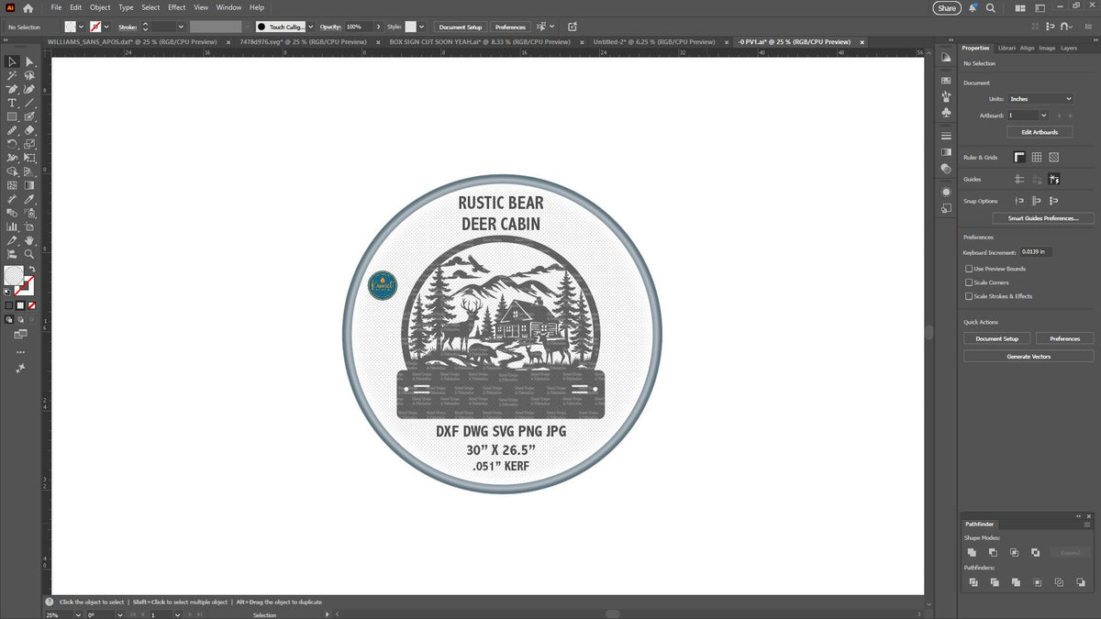Click the Keyboard Increment field
The height and width of the screenshot is (619, 1101).
coord(1037,251)
